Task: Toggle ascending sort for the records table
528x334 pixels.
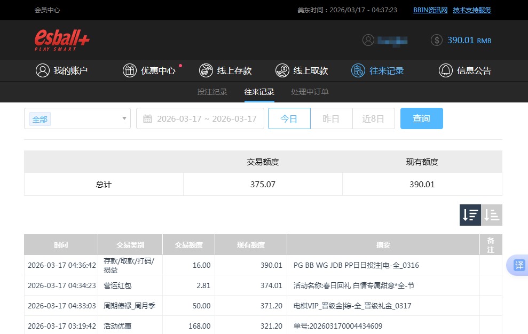Action: (x=491, y=214)
